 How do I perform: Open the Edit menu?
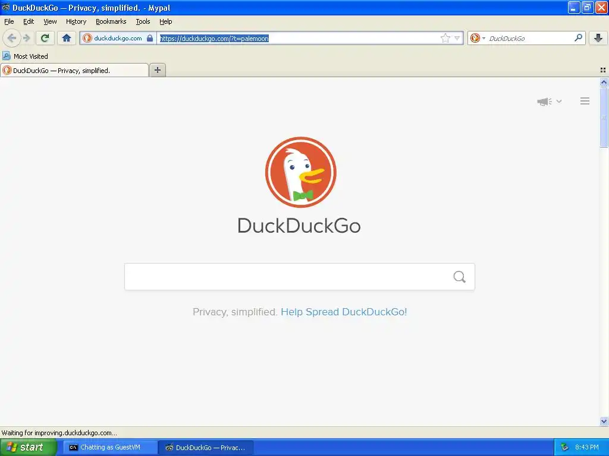29,22
